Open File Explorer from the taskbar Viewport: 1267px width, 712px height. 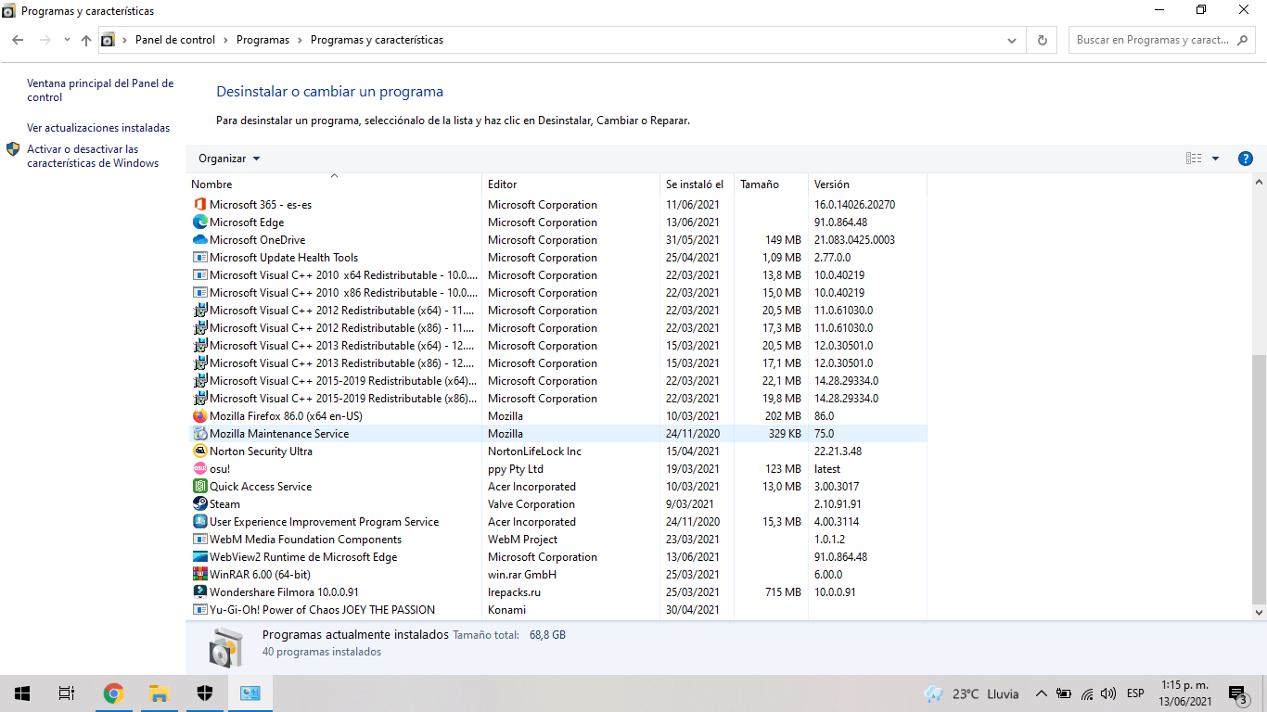[159, 693]
